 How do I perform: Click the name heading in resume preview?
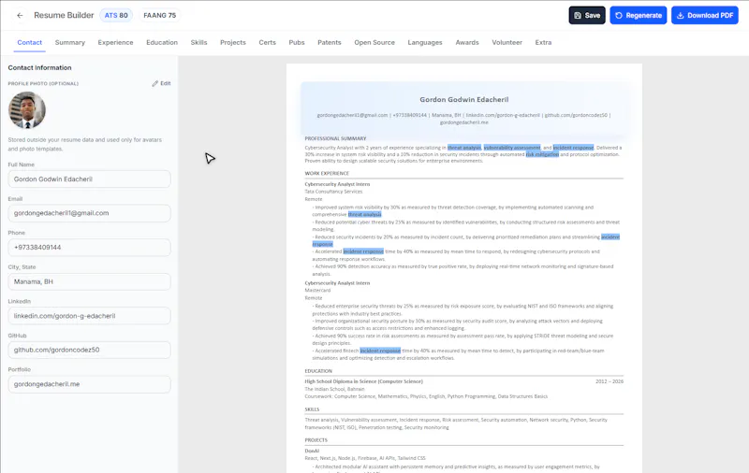[x=463, y=100]
